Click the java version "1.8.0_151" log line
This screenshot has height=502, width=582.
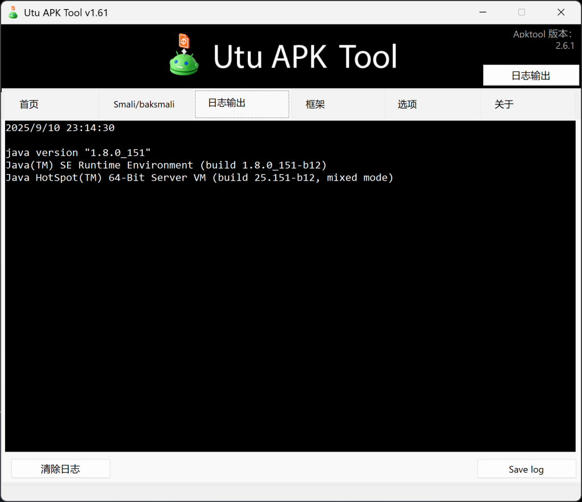coord(78,153)
